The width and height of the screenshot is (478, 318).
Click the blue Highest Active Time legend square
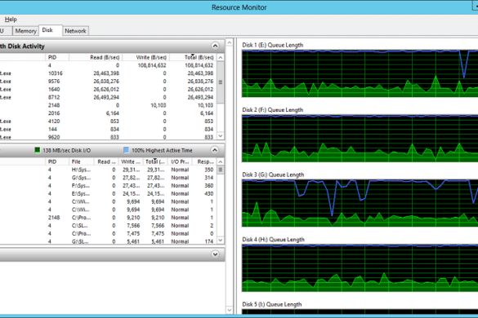(126, 150)
